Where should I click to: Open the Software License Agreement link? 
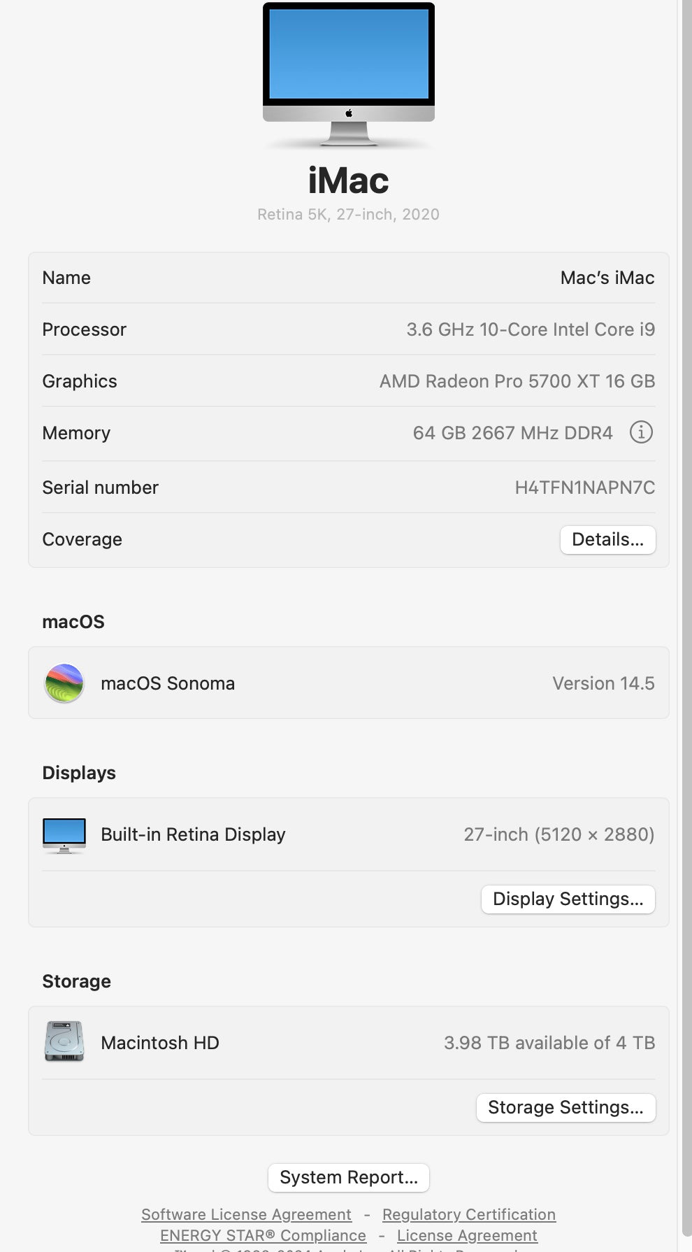pos(247,1215)
